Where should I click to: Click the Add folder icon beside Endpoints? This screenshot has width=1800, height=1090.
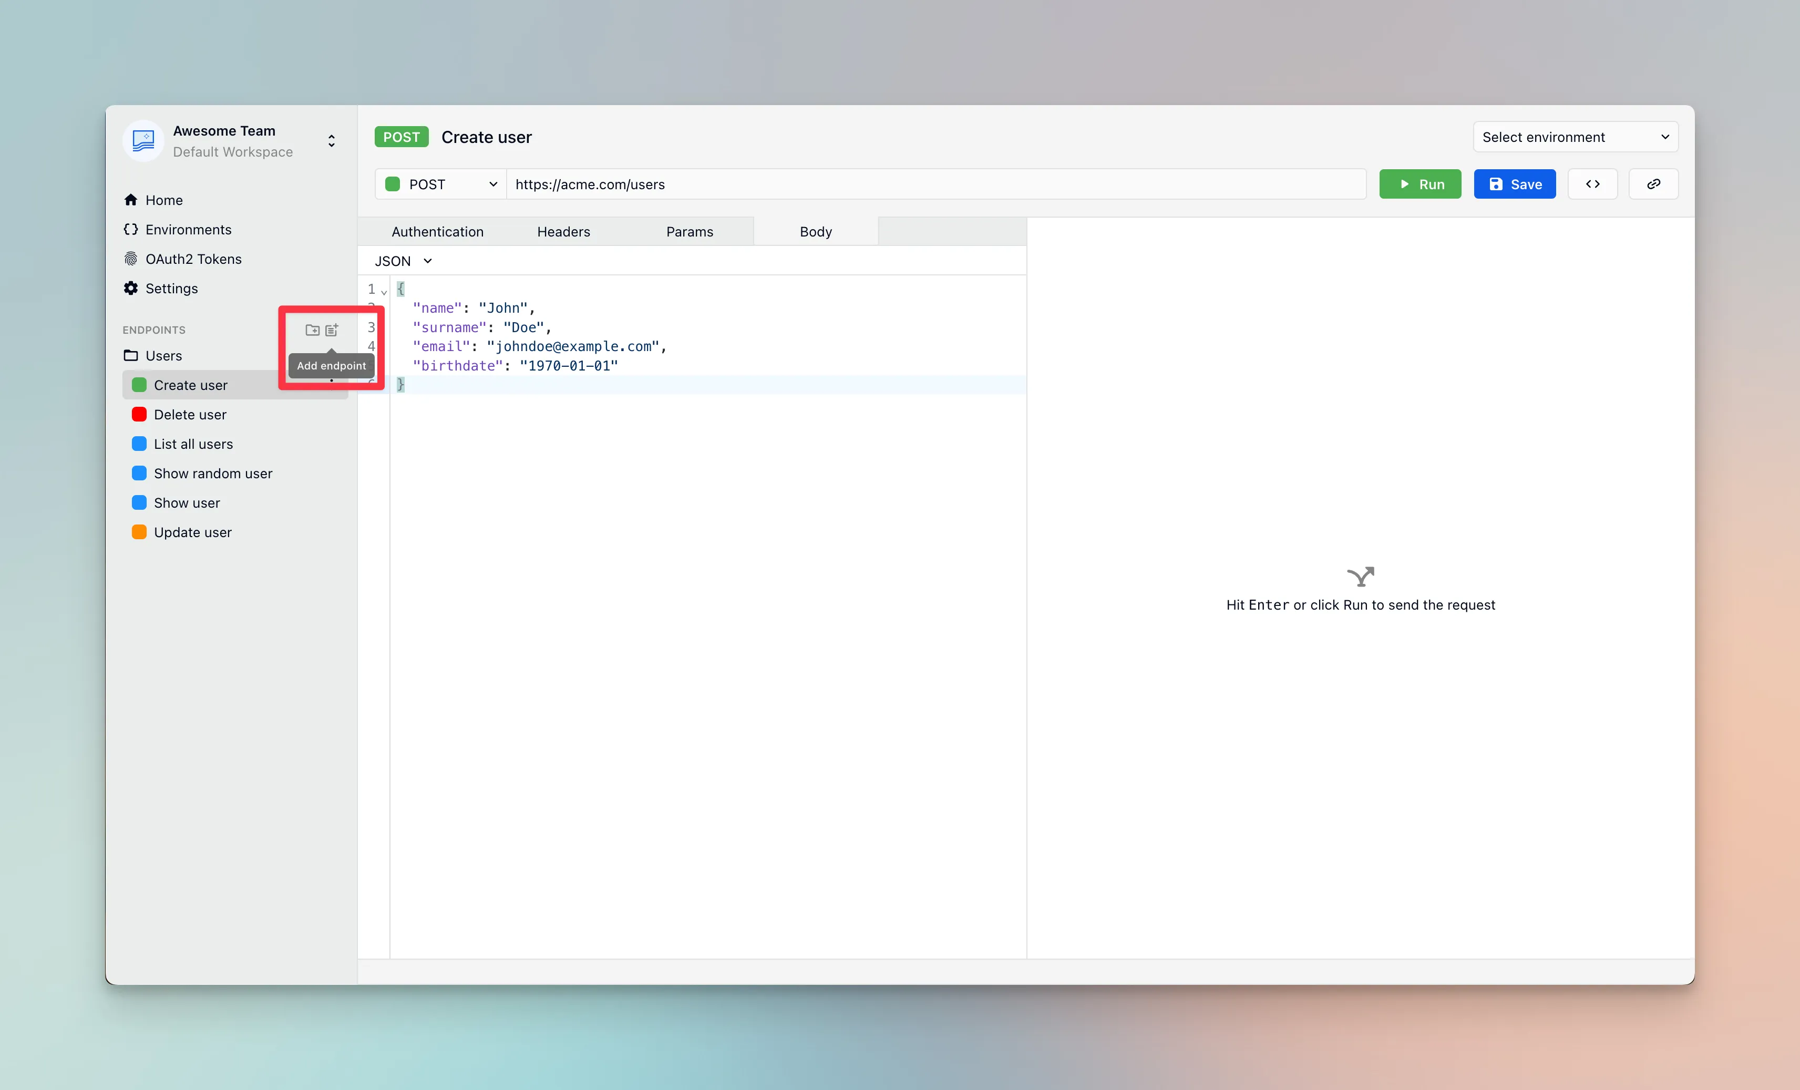pos(313,330)
